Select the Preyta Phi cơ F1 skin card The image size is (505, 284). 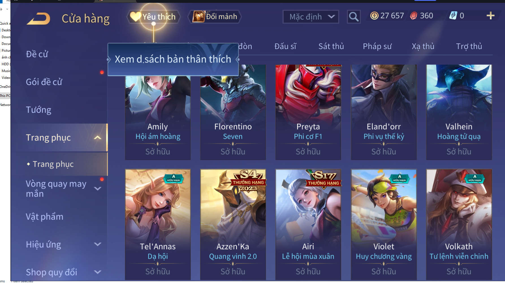click(308, 112)
